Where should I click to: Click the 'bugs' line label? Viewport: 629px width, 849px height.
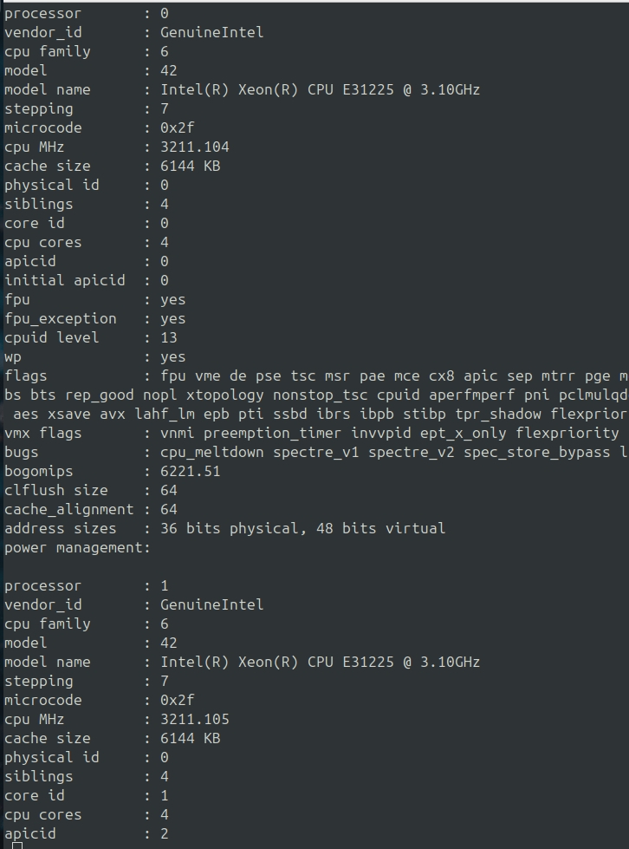[x=21, y=453]
